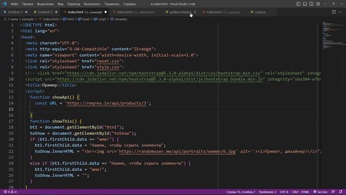Select the 'head' breadcrumb segment

pyautogui.click(x=85, y=19)
